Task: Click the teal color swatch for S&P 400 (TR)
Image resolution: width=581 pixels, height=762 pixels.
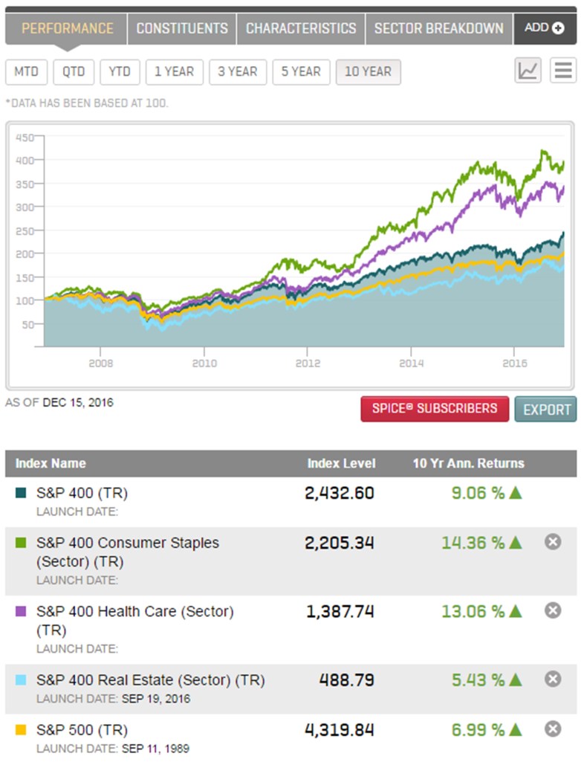Action: tap(21, 491)
